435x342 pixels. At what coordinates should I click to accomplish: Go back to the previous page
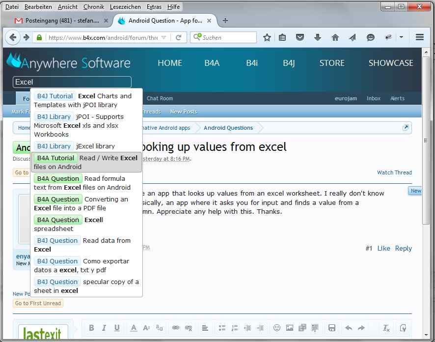click(x=13, y=37)
